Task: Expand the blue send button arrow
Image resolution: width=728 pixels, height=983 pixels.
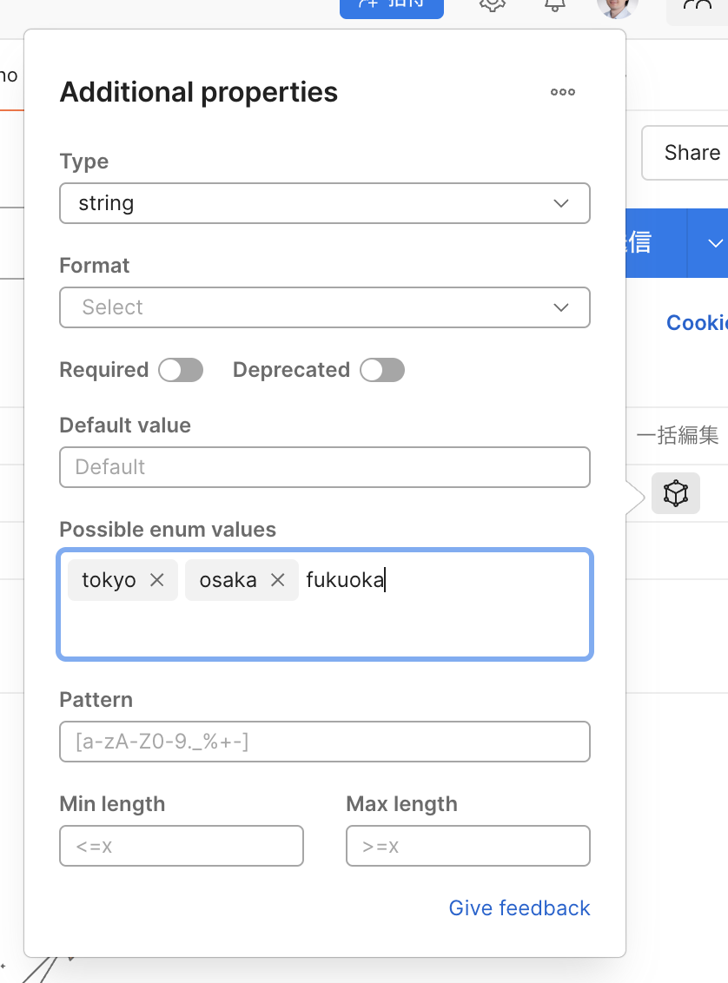Action: (714, 243)
